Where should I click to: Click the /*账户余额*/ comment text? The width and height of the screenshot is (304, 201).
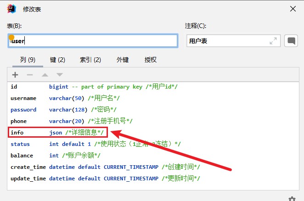[81, 155]
